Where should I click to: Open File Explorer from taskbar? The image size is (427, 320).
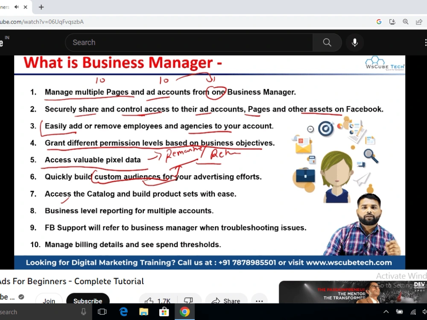(143, 312)
